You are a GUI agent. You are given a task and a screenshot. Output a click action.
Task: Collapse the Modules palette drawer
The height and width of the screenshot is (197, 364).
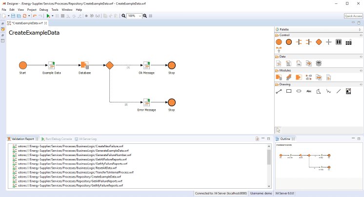click(x=361, y=70)
